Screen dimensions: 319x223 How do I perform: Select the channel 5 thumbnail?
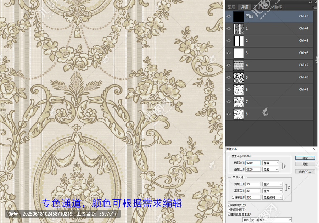(238, 78)
